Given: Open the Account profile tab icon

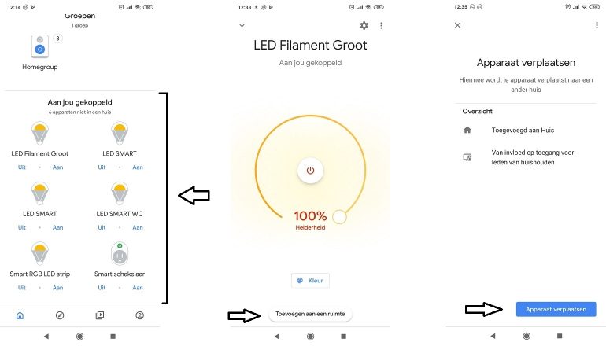Looking at the screenshot, I should pos(139,315).
